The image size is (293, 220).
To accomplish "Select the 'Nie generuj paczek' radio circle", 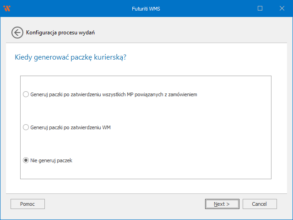I will pos(26,160).
